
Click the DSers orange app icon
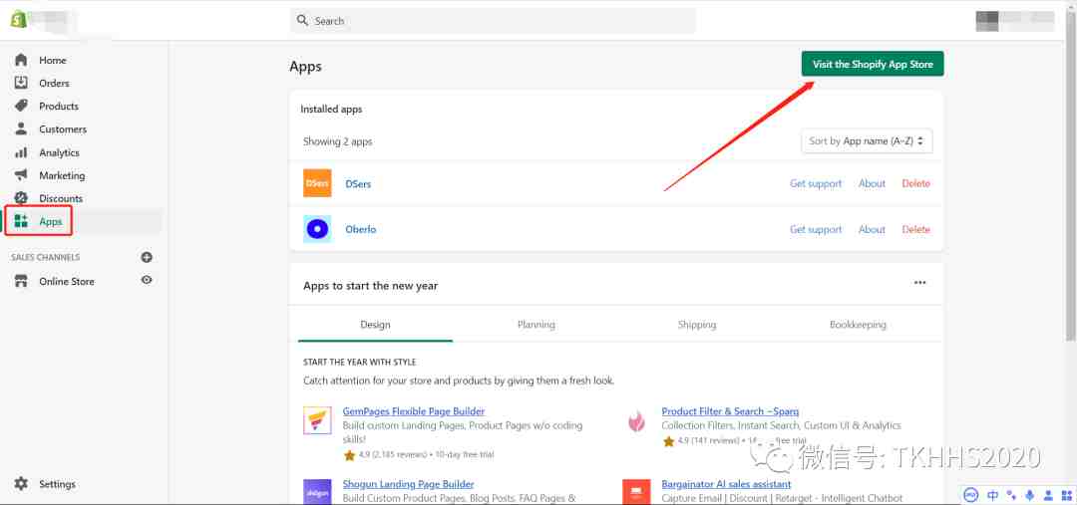tap(317, 183)
